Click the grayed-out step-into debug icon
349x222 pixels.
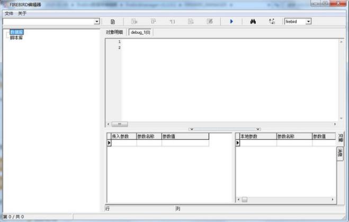click(134, 22)
